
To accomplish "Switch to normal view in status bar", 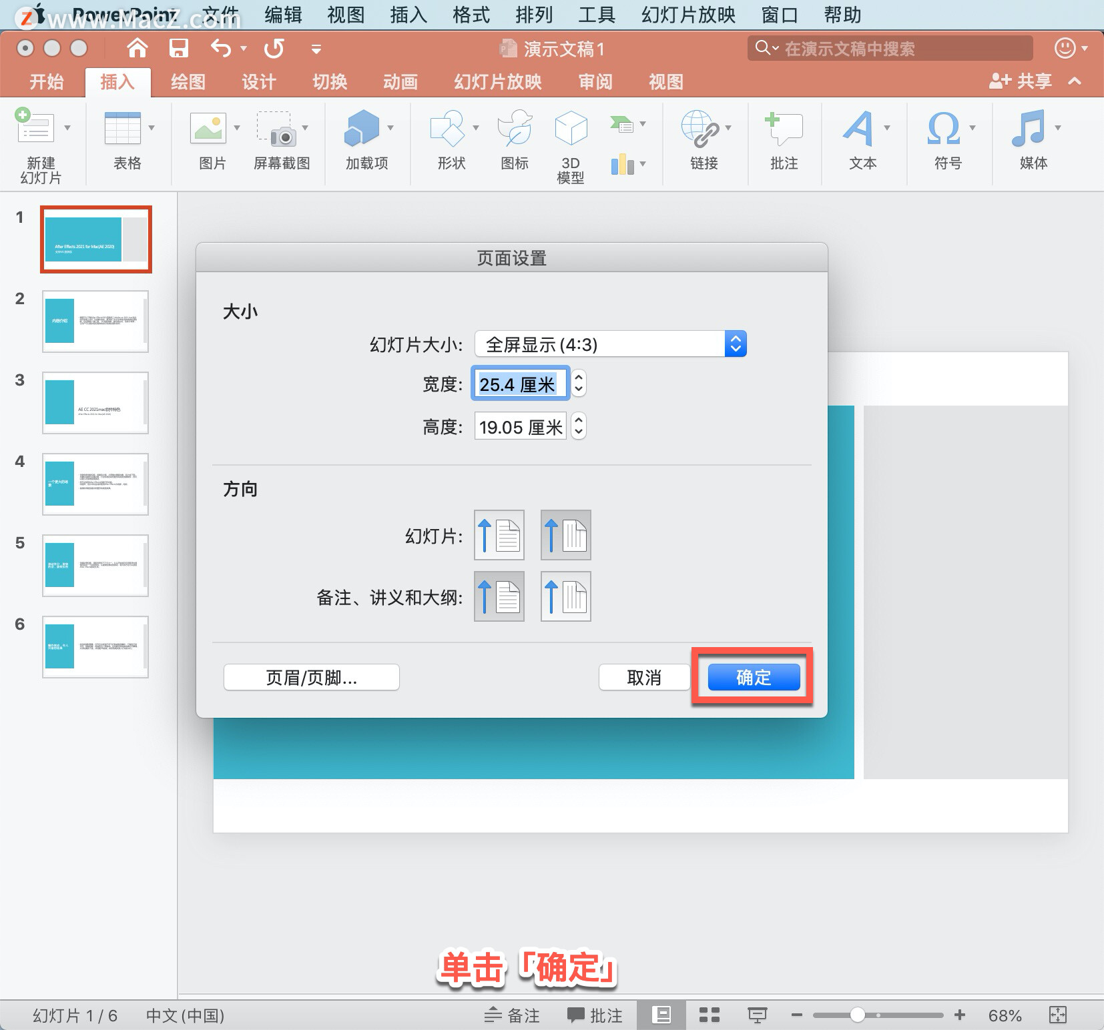I will coord(661,1015).
